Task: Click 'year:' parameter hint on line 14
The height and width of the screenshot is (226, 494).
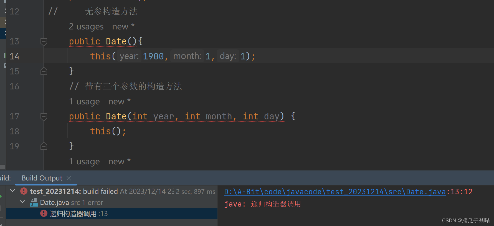Action: (129, 56)
